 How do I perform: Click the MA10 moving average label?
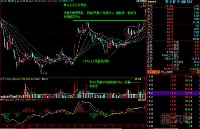[x=21, y=1]
